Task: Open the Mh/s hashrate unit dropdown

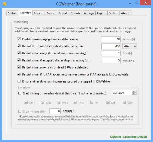Action: click(x=130, y=47)
